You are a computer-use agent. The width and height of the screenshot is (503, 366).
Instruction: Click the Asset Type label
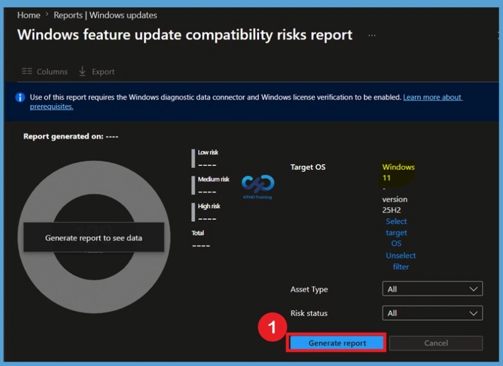[x=309, y=289]
